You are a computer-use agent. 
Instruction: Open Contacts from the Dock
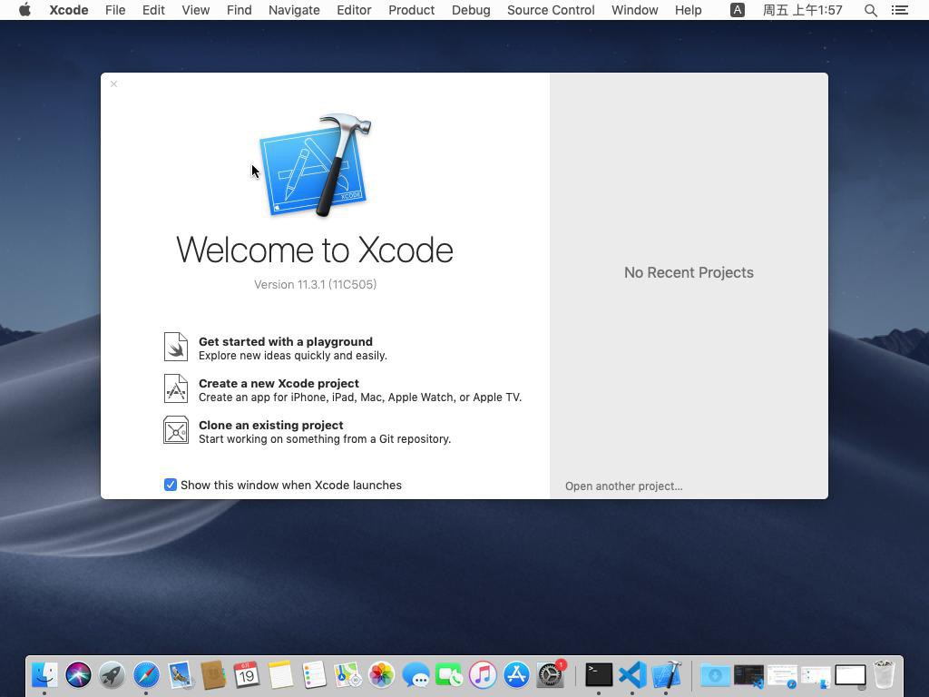(x=213, y=674)
